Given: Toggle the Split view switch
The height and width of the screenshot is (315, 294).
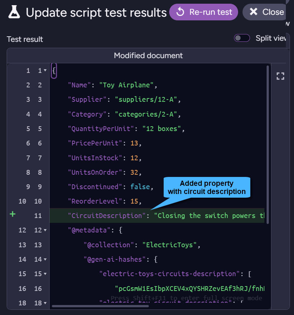Looking at the screenshot, I should point(242,38).
